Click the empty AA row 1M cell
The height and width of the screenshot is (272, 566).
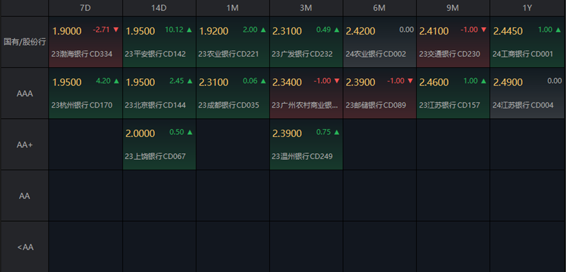pos(232,196)
